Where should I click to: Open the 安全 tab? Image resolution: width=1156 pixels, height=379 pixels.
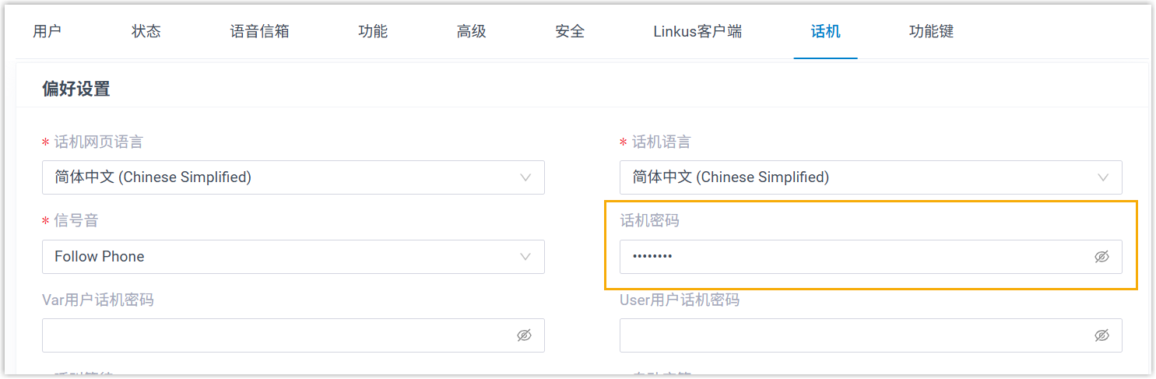tap(570, 32)
